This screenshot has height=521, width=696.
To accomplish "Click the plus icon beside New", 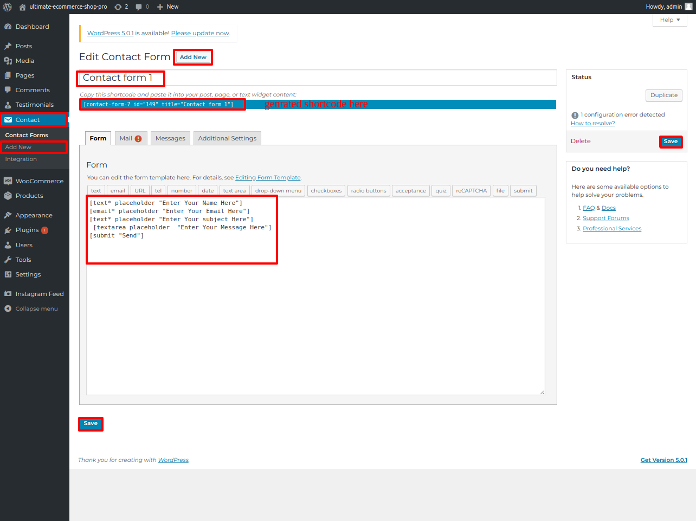I will [160, 7].
